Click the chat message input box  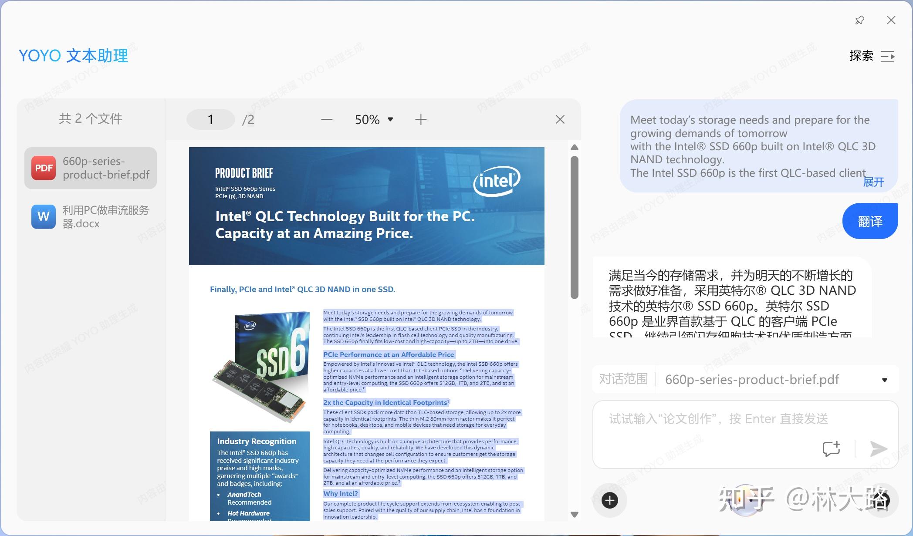tap(746, 435)
